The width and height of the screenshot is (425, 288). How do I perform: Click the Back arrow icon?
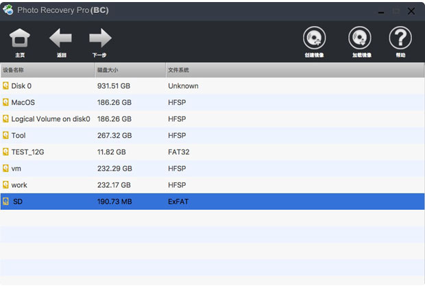(60, 38)
